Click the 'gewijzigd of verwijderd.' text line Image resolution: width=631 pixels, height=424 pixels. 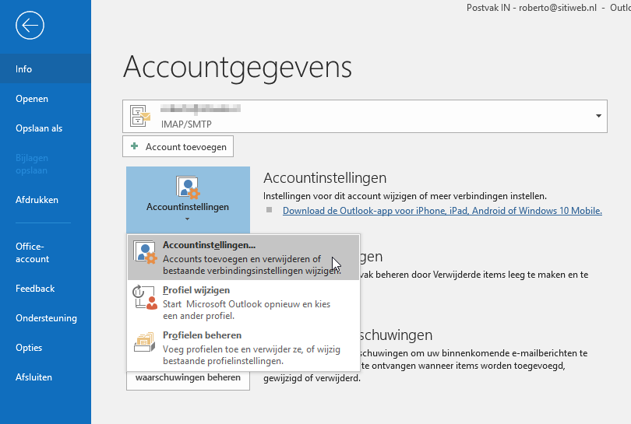(x=312, y=378)
